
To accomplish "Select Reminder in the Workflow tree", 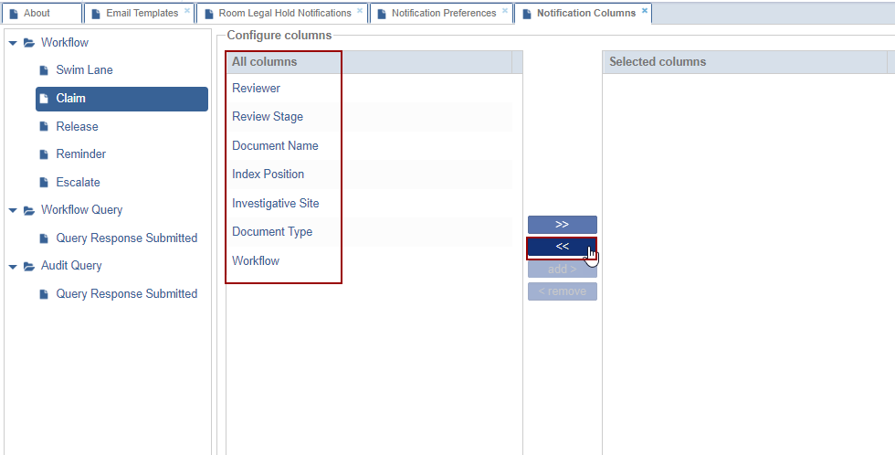I will tap(80, 154).
